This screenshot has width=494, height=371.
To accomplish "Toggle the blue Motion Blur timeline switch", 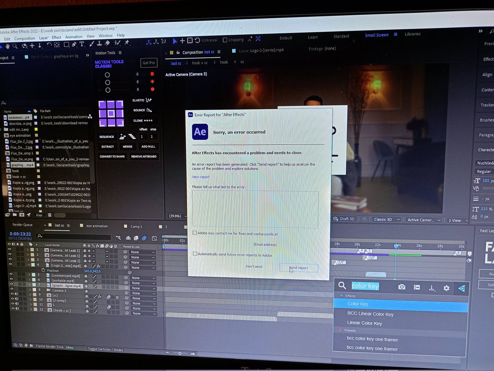I will (144, 238).
